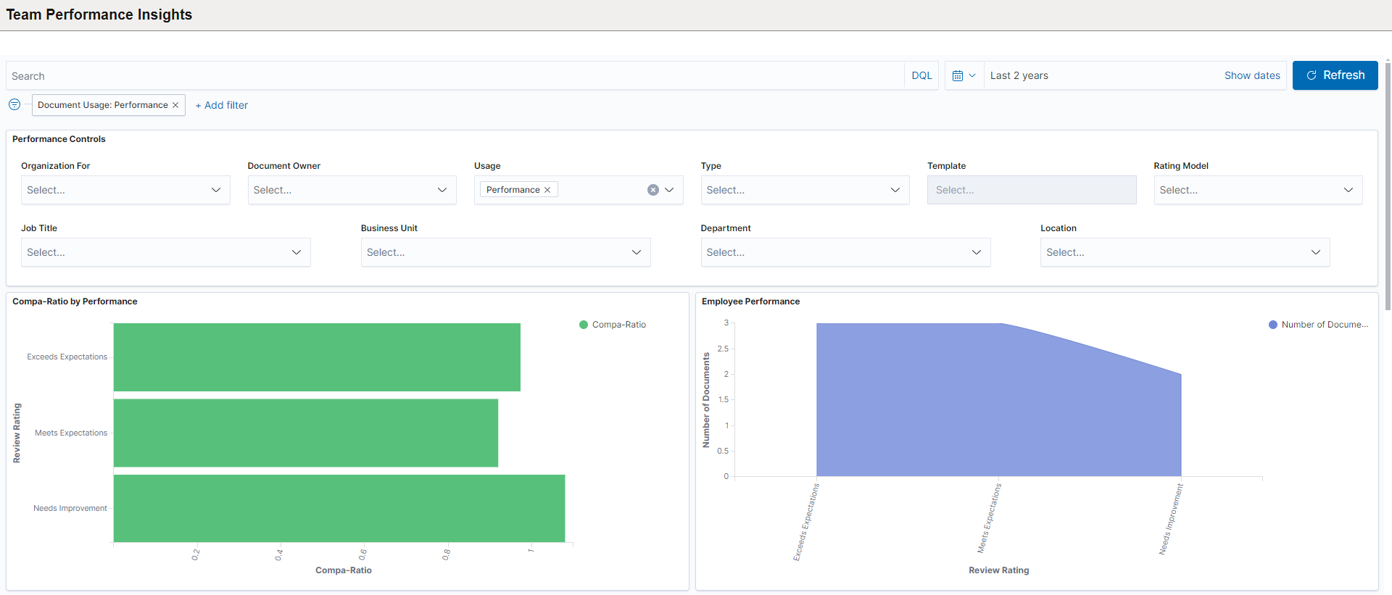Image resolution: width=1392 pixels, height=595 pixels.
Task: Select the Exceeds Expectations green bar
Action: click(x=317, y=357)
